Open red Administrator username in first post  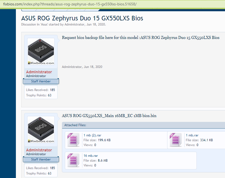[39, 72]
